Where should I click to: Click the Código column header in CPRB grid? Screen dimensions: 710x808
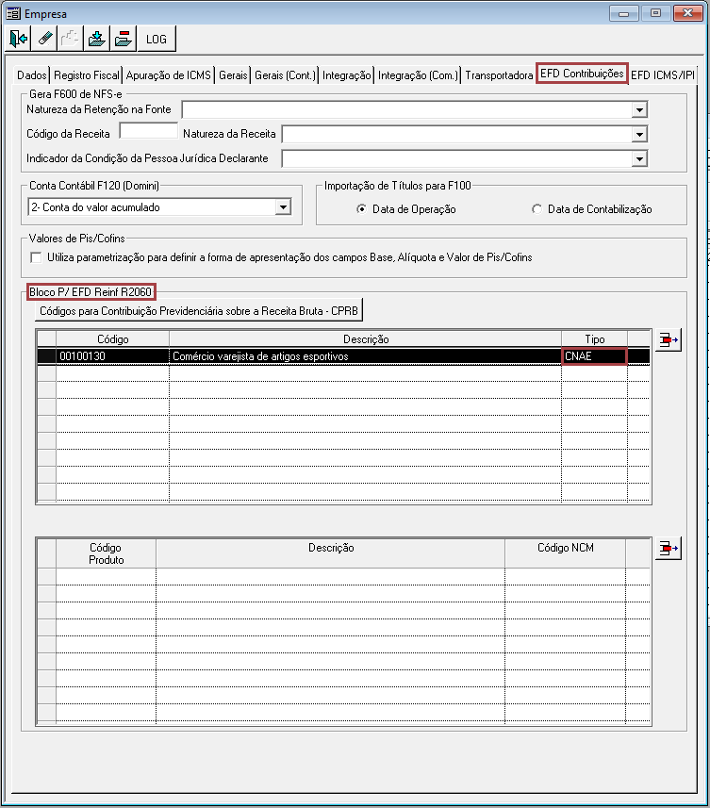(x=112, y=339)
